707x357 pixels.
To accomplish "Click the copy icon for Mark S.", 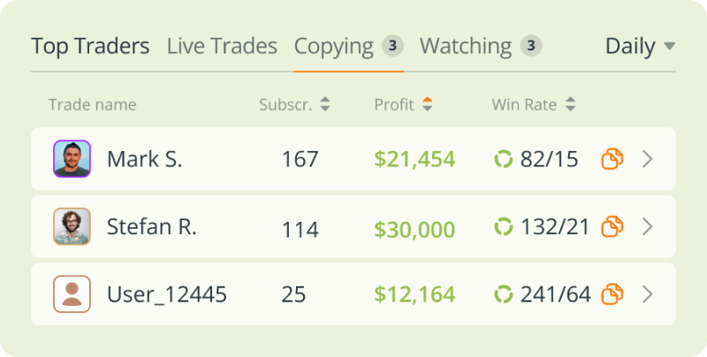I will 612,159.
